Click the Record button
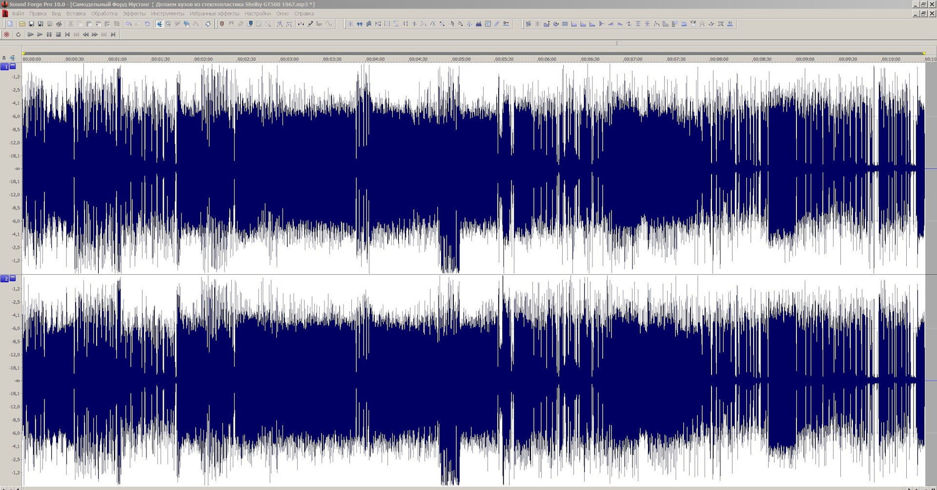937x490 pixels. pos(6,35)
